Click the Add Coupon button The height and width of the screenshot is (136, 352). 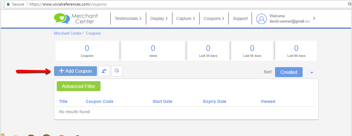(x=76, y=71)
